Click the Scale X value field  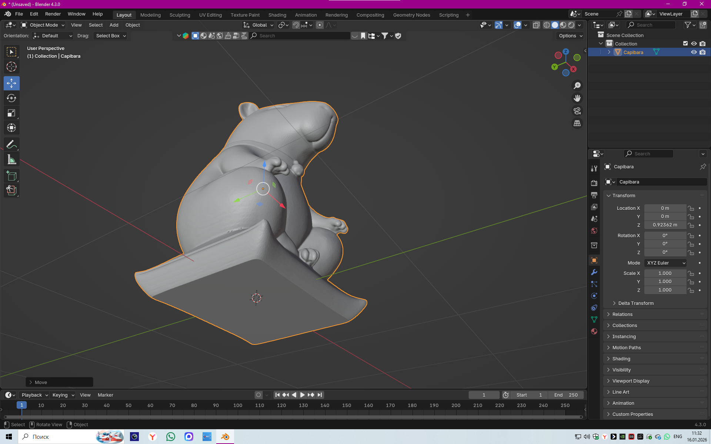(x=665, y=273)
